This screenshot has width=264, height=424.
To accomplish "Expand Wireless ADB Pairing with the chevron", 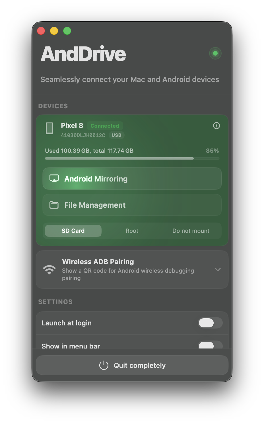I will click(218, 270).
